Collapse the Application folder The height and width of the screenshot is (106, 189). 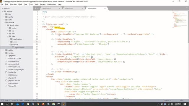(x=6, y=25)
